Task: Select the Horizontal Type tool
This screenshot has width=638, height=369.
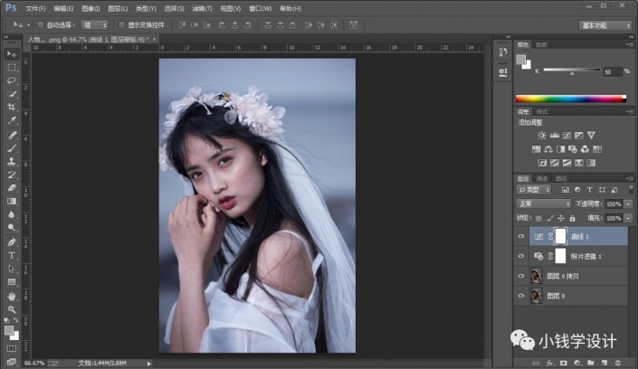Action: pos(12,255)
